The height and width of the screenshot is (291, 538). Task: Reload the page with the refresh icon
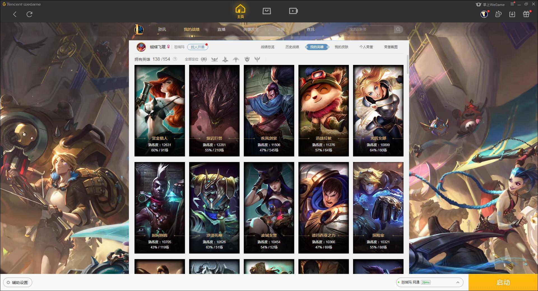tap(29, 14)
